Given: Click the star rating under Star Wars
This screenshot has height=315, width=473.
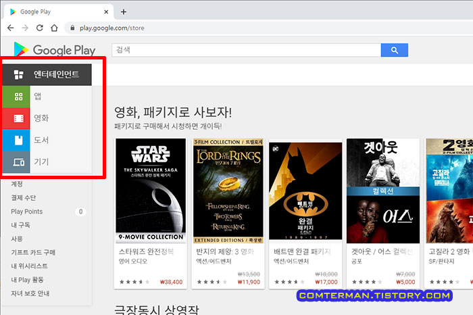Looking at the screenshot, I should click(134, 282).
